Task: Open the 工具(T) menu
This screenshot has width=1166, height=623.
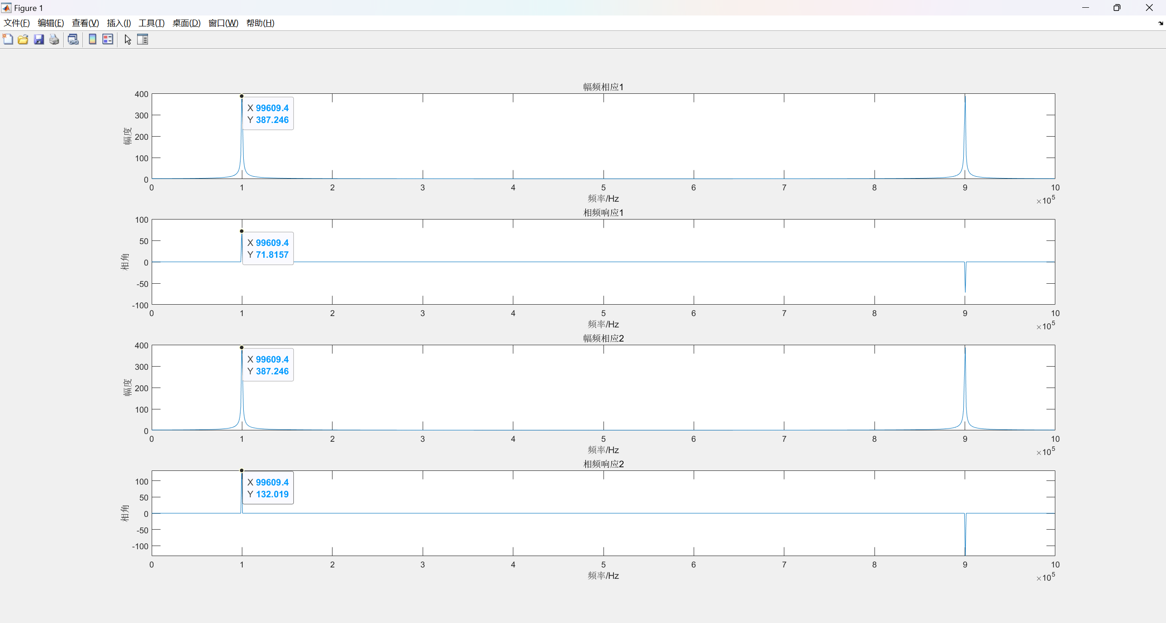Action: point(152,23)
